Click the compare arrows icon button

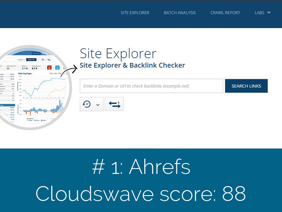(x=114, y=104)
